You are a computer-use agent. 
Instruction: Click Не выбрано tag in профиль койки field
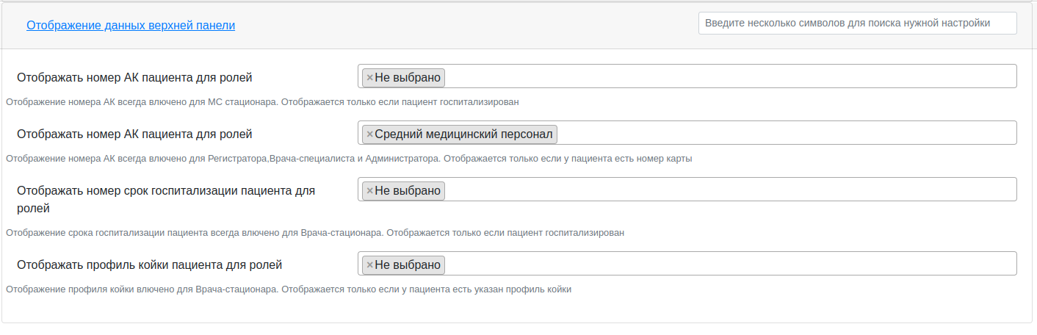click(x=408, y=264)
